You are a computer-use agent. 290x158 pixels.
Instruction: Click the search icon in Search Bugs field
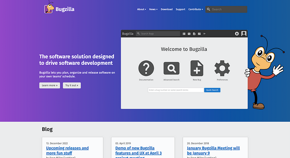[x=138, y=33]
